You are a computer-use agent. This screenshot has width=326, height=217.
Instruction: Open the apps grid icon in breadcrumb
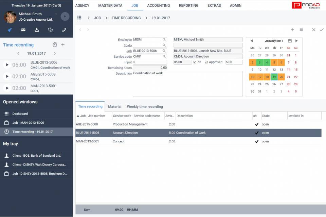(x=79, y=18)
